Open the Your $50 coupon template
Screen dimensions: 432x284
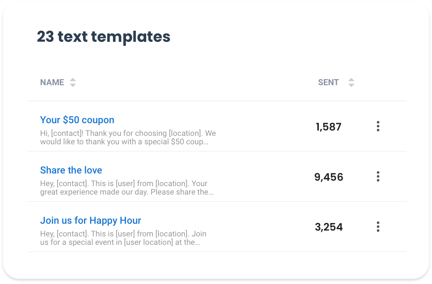point(77,120)
